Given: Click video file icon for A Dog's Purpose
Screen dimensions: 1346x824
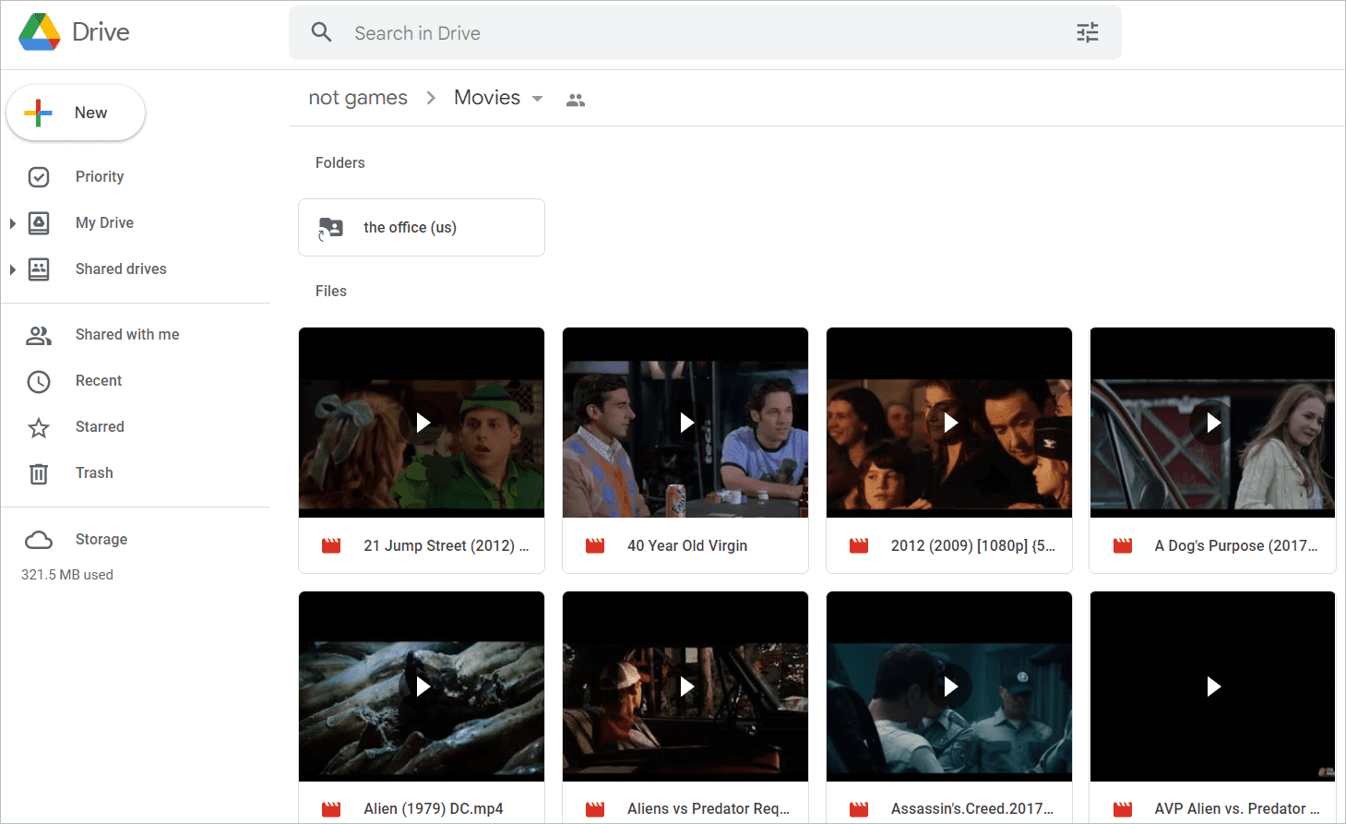Looking at the screenshot, I should [x=1123, y=546].
